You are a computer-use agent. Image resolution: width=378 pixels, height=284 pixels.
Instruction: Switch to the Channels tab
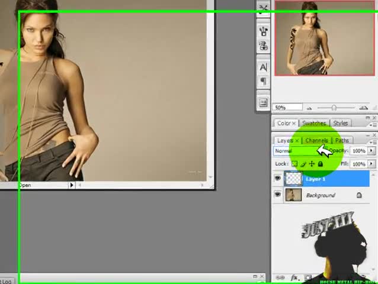[316, 140]
